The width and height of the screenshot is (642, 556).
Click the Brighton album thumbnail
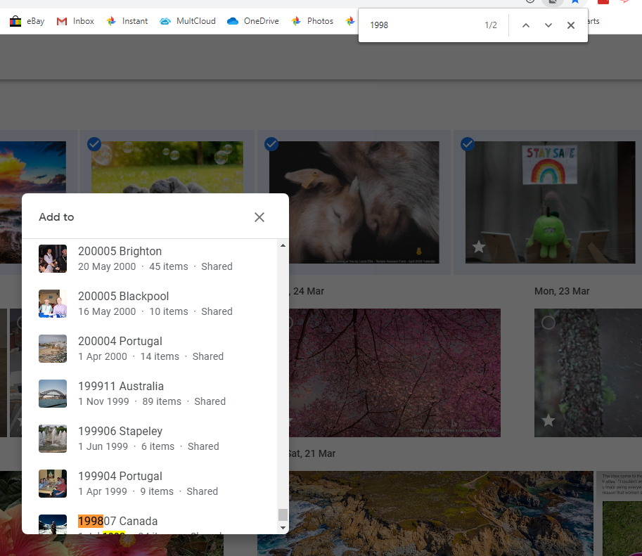point(53,259)
